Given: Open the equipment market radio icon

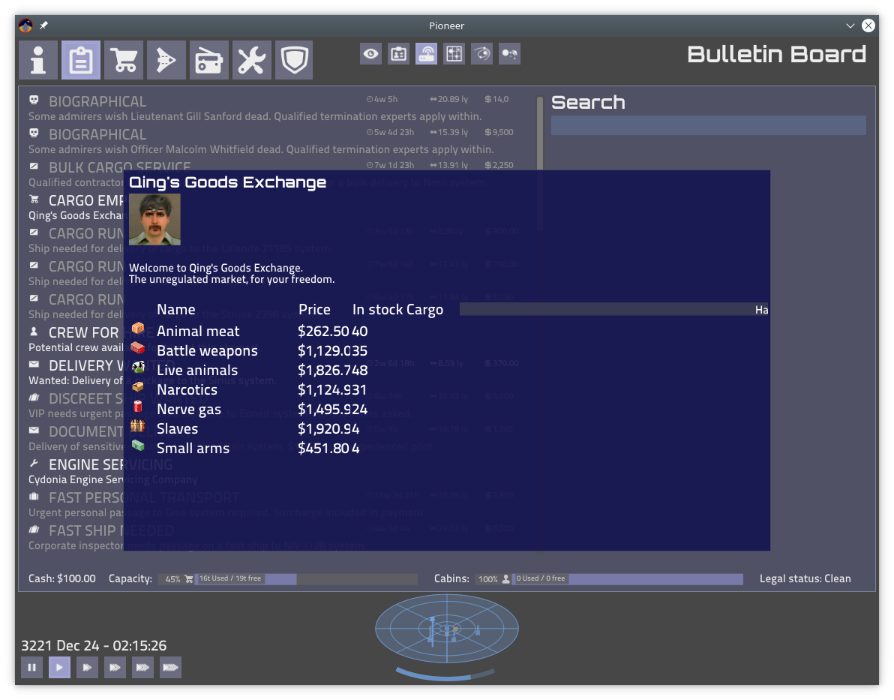Looking at the screenshot, I should 209,60.
